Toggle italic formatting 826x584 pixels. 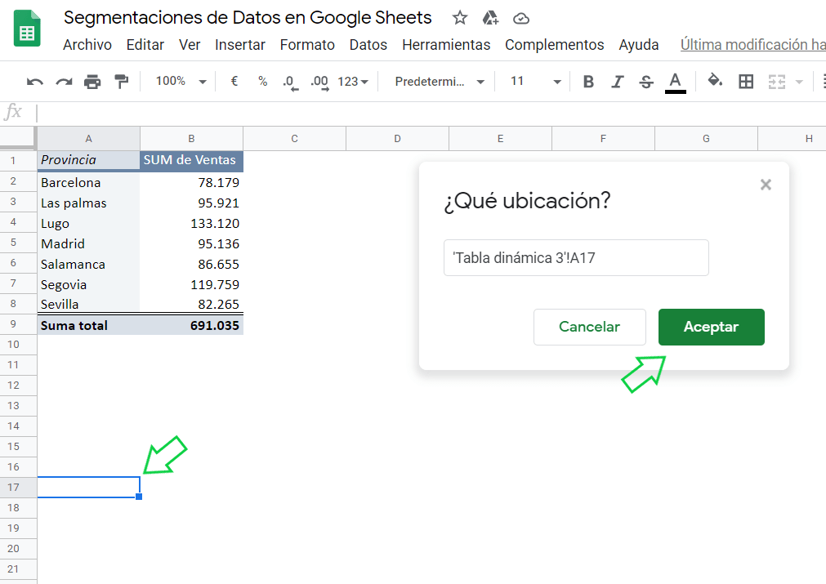[618, 82]
